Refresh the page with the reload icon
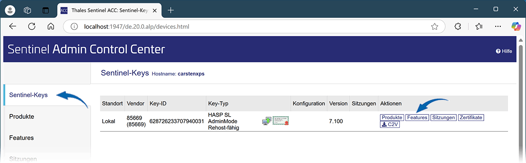Screen dimensions: 526x163 (32, 26)
